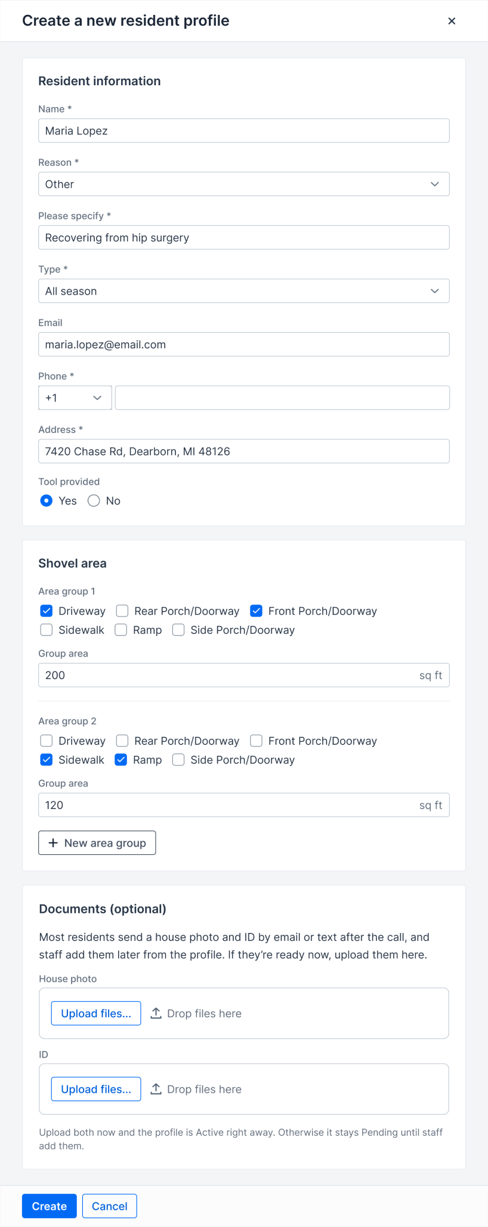Close the resident profile dialog
488x1227 pixels.
point(452,21)
